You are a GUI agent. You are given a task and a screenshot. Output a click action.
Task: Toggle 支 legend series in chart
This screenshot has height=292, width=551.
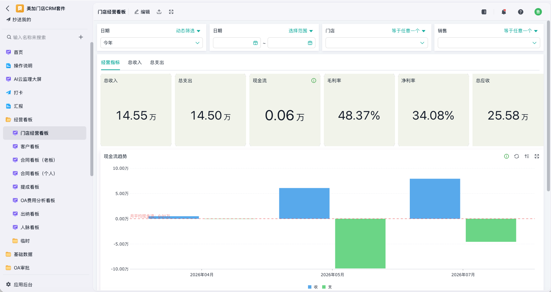327,287
